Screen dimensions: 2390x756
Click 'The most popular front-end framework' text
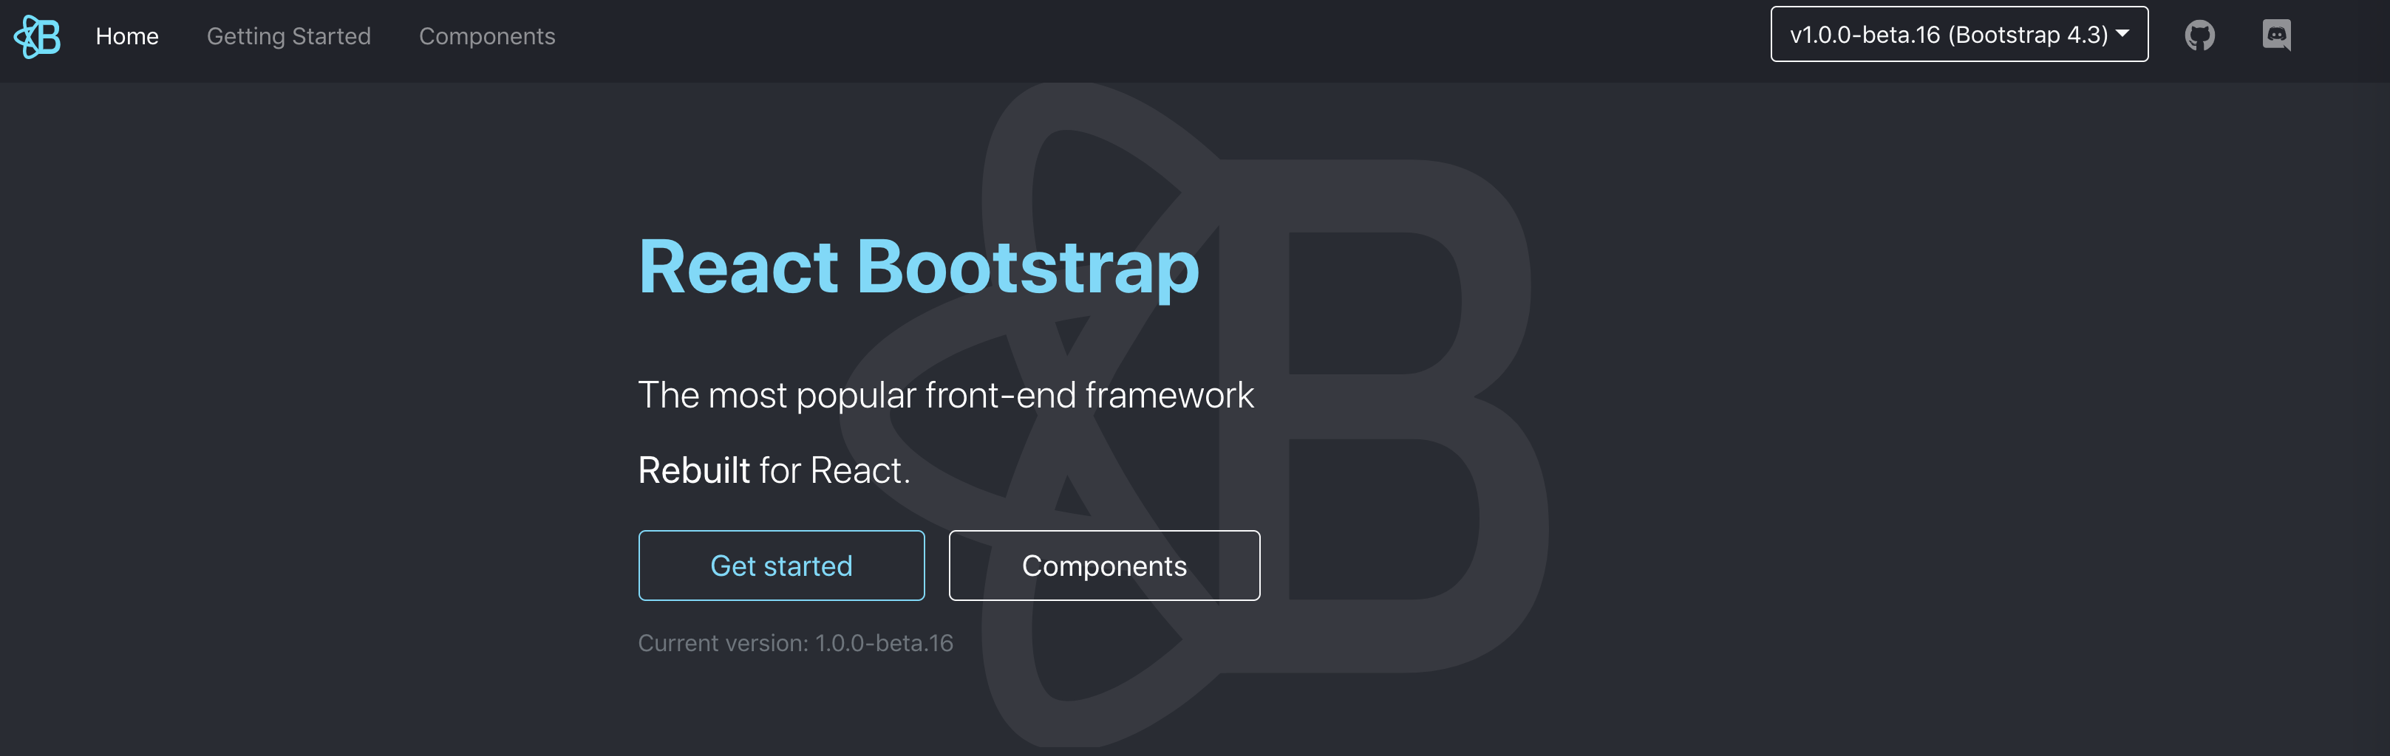tap(945, 396)
